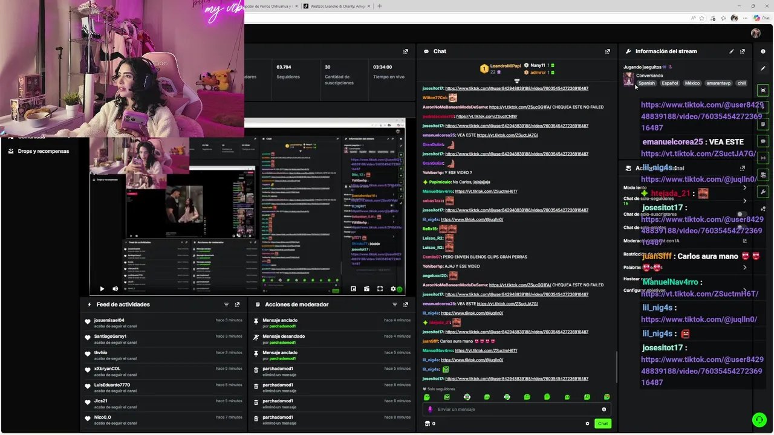Open video player settings gear
The image size is (774, 435).
pos(393,289)
